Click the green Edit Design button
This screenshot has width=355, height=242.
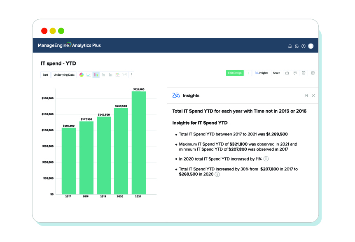click(x=235, y=73)
